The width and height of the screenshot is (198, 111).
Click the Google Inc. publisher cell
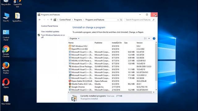[99, 87]
